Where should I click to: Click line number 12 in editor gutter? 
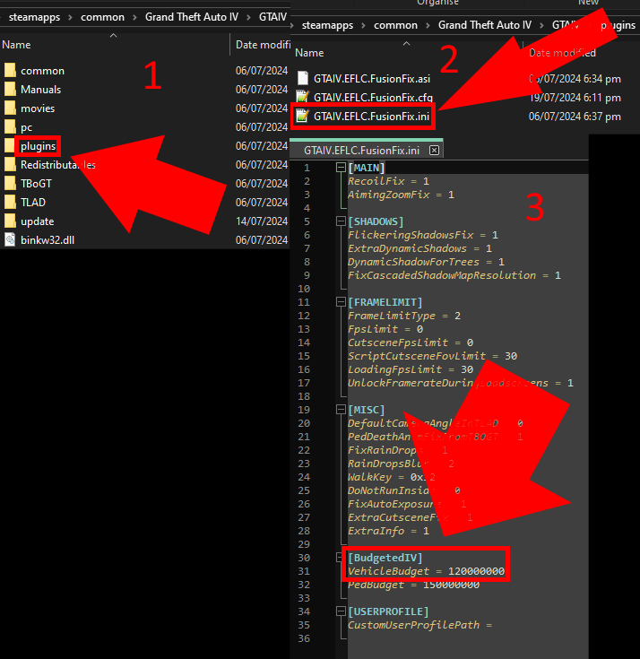point(304,316)
